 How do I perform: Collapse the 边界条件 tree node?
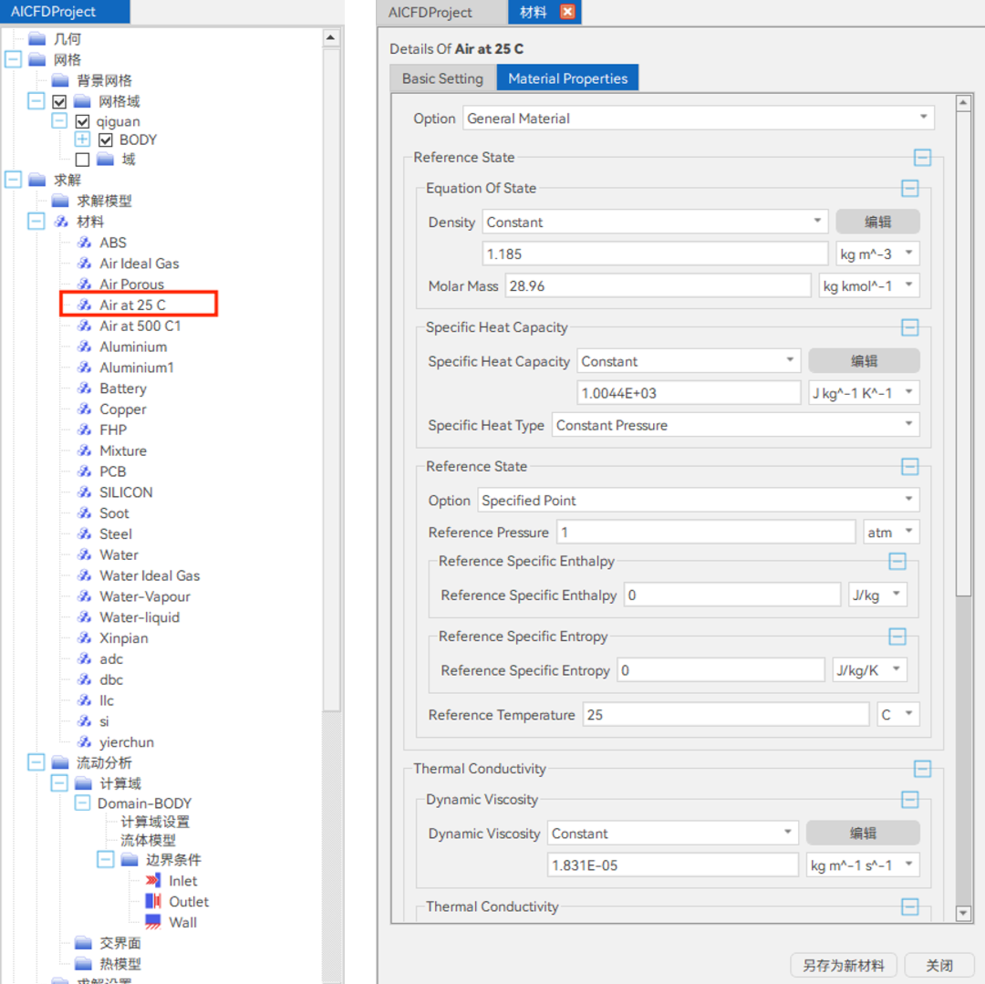tap(106, 859)
